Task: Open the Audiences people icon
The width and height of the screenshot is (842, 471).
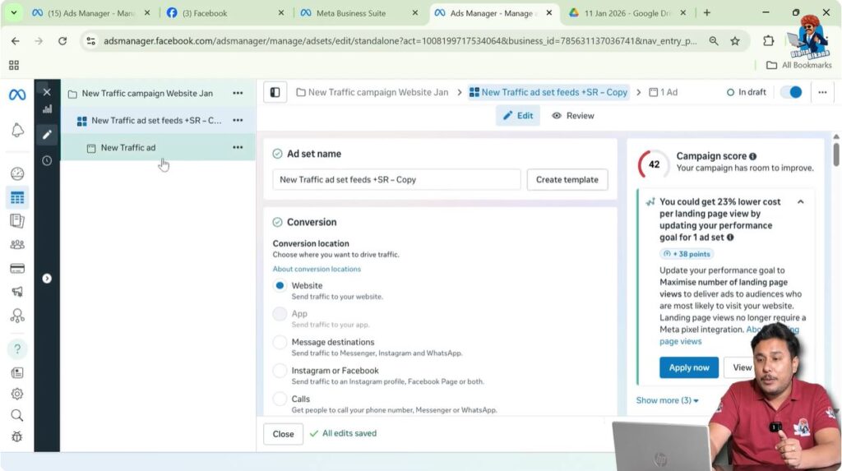Action: click(x=17, y=244)
